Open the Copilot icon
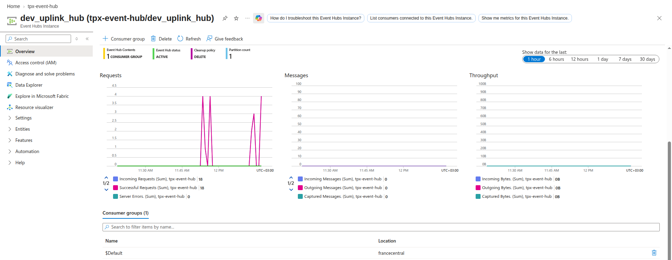This screenshot has height=260, width=672. (x=259, y=18)
